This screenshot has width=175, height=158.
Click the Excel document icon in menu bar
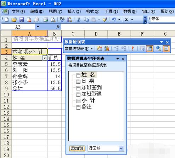point(6,12)
